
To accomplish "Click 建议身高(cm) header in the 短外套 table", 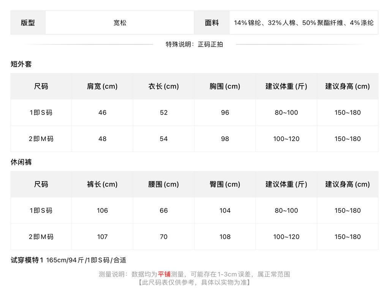I will (x=348, y=86).
